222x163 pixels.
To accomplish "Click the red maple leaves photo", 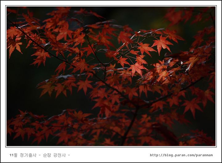I will (111, 76).
